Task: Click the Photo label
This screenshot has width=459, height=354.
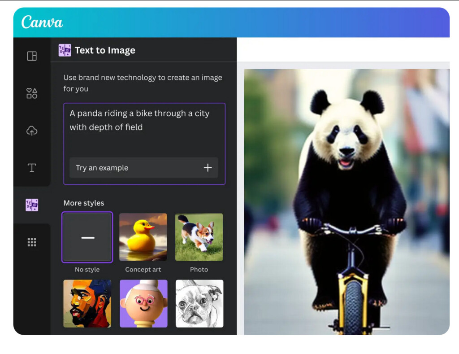Action: [199, 269]
